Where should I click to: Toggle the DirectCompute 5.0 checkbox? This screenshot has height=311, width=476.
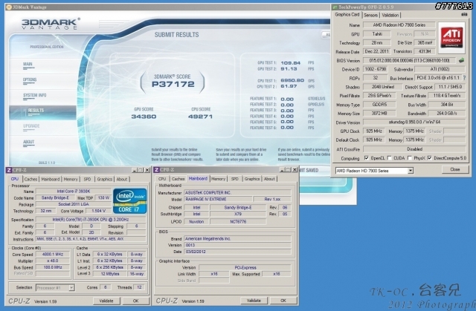(x=430, y=158)
